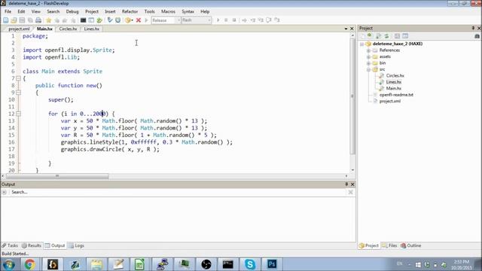Click the editor horizontal scrollbar thumb

(57, 176)
